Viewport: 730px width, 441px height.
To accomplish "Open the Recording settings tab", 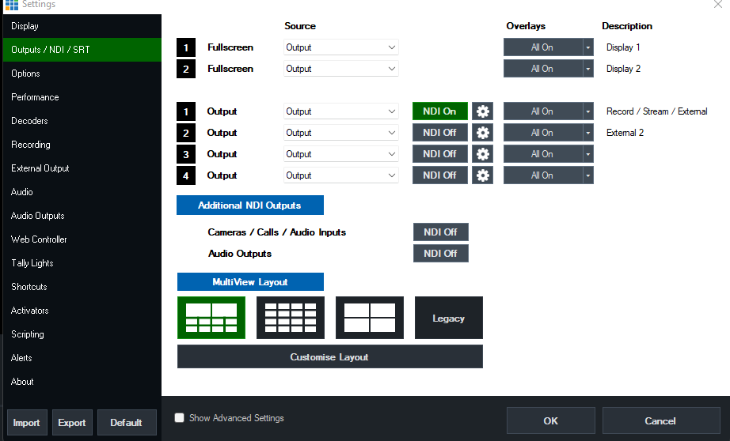I will click(31, 145).
